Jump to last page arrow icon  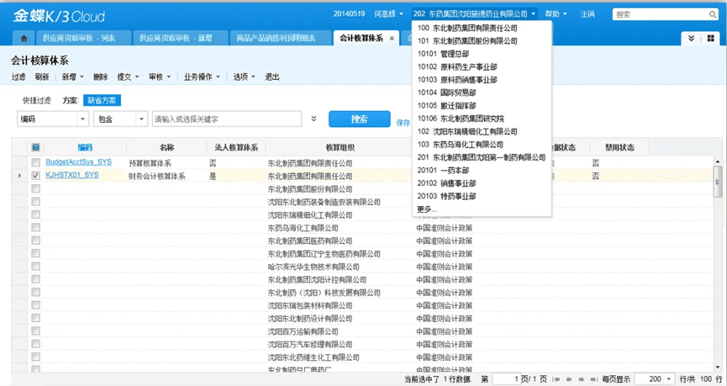point(594,379)
